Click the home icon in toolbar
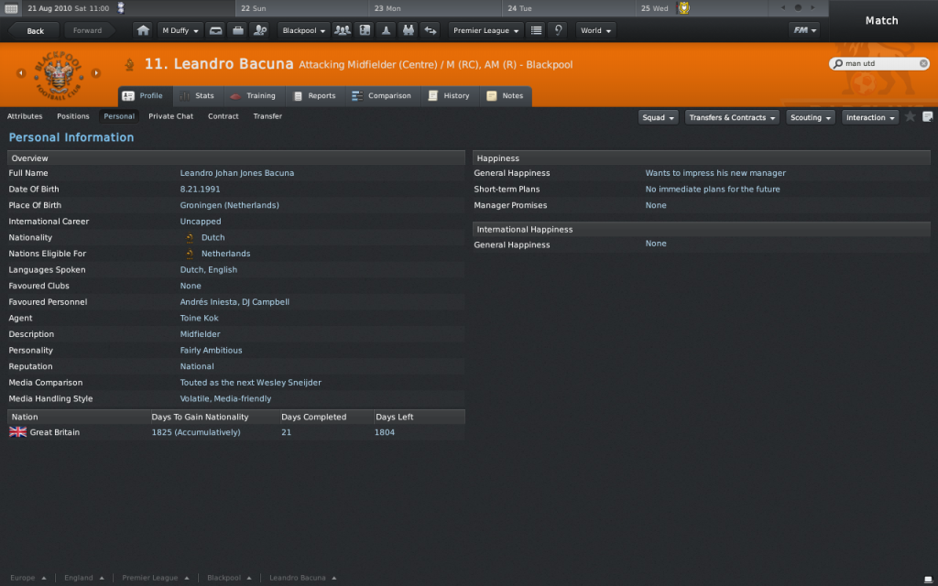The width and height of the screenshot is (938, 586). pos(143,30)
